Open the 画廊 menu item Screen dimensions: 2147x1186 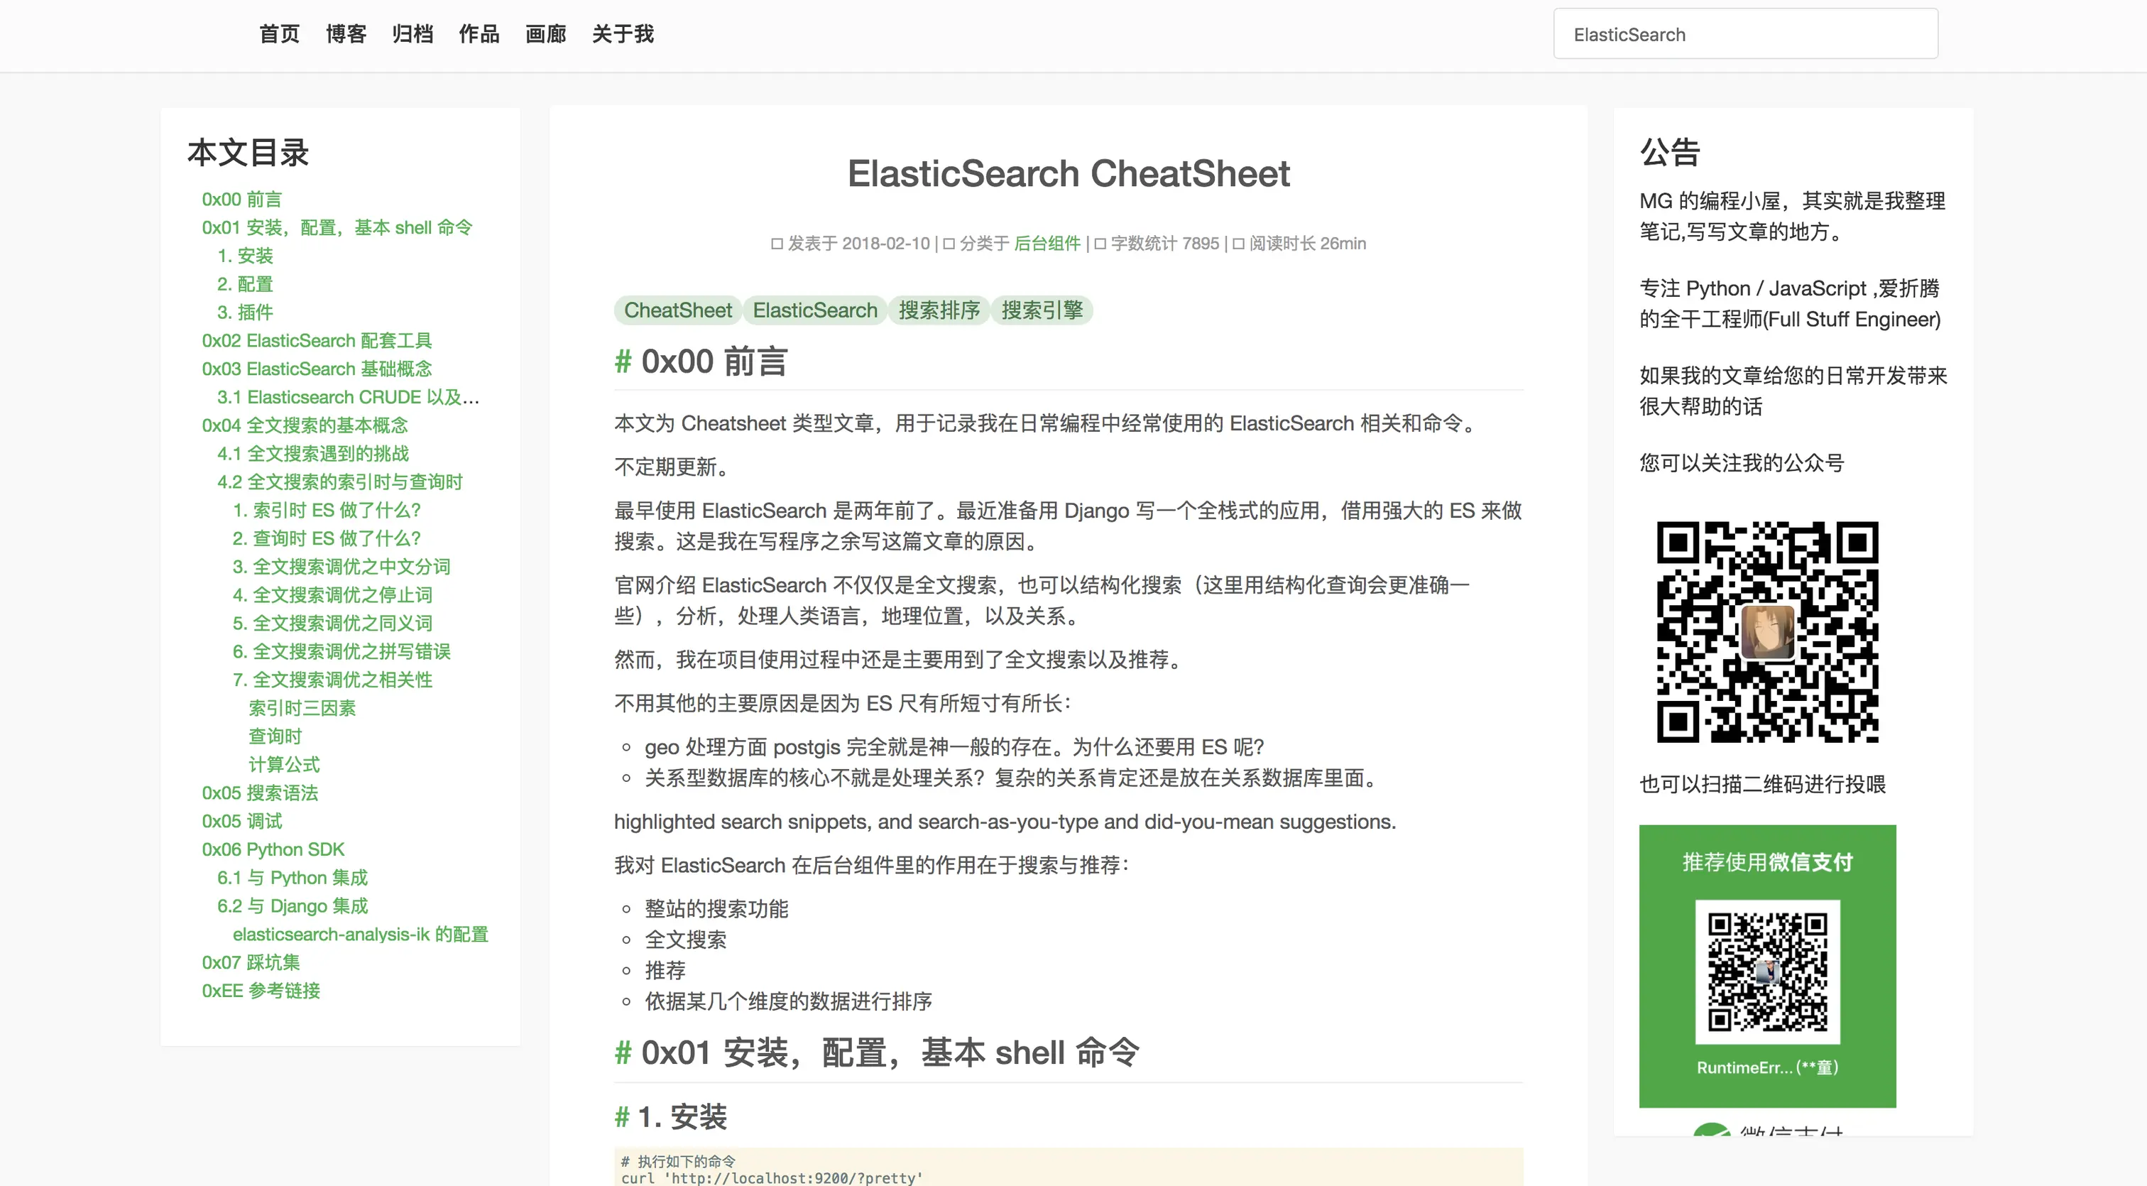pos(546,34)
